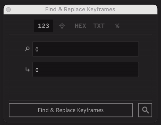Click the replace-with arrow icon
The height and width of the screenshot is (125, 161).
pyautogui.click(x=27, y=69)
